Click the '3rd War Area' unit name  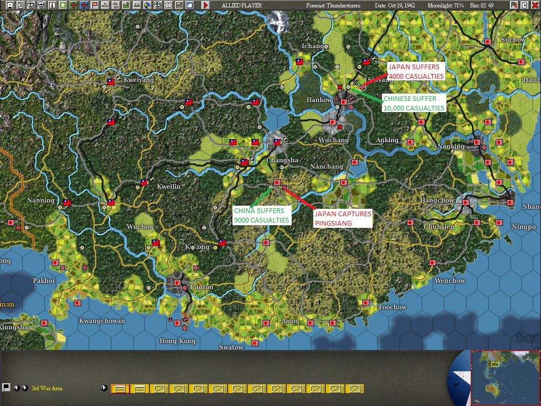tap(47, 388)
